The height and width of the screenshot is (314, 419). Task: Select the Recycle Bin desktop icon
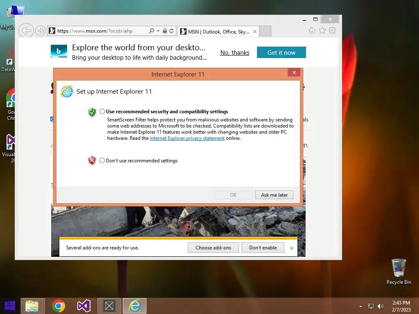399,271
